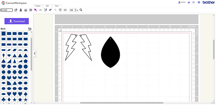The height and width of the screenshot is (105, 216).
Task: Insert the club shape
Action: [x=4, y=100]
